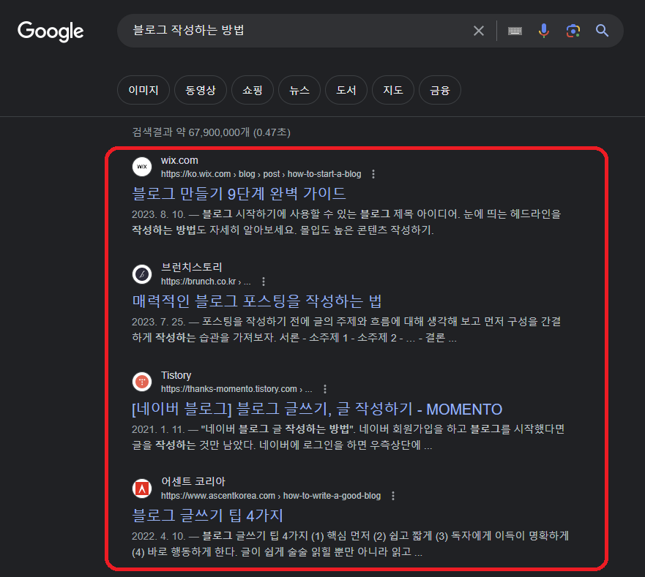Switch to the 동영상 search tab
The width and height of the screenshot is (645, 577).
point(200,89)
